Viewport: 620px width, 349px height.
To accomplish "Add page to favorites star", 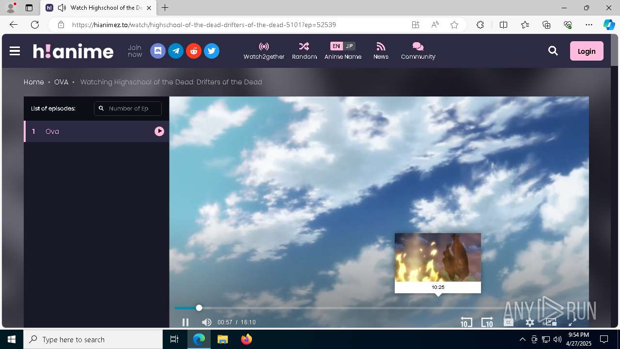I will pyautogui.click(x=454, y=25).
